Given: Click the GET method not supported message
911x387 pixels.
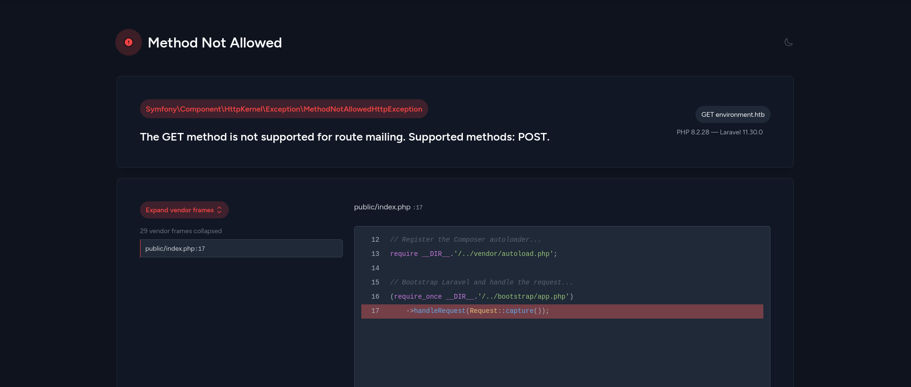Looking at the screenshot, I should click(x=345, y=137).
